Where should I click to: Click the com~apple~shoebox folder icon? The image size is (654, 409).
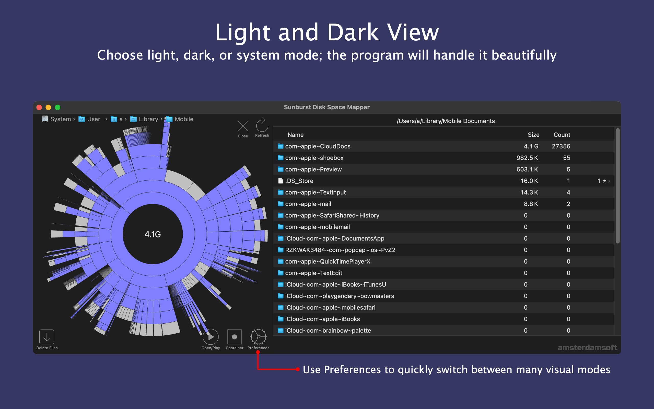[281, 158]
